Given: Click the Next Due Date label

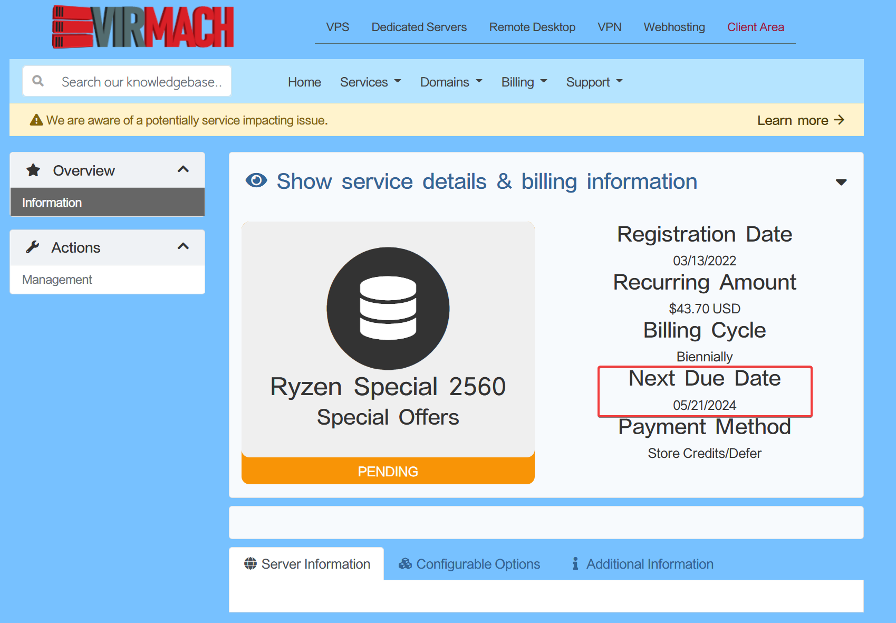Looking at the screenshot, I should click(x=705, y=378).
